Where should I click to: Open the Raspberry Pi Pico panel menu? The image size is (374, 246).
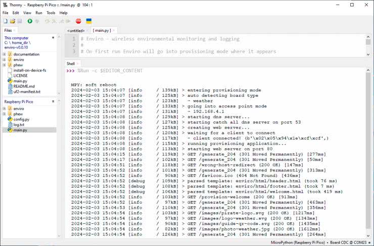54,102
